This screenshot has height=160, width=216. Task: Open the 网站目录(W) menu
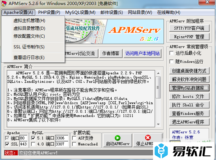[x=140, y=13]
